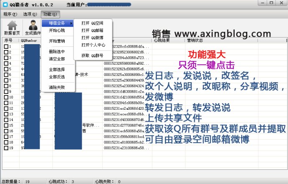Tick the checkbox for row 11

(x=6, y=103)
